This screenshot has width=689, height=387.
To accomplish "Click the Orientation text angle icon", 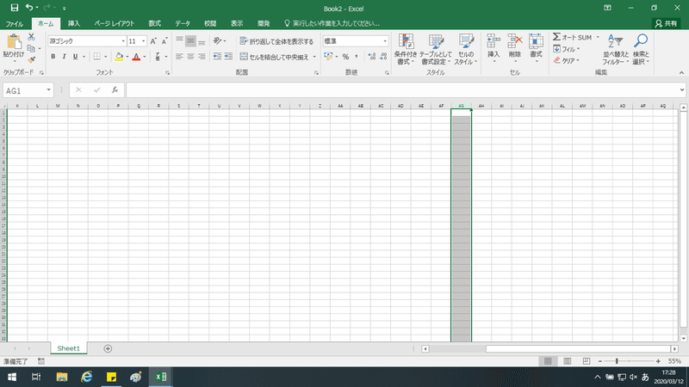I will (217, 40).
